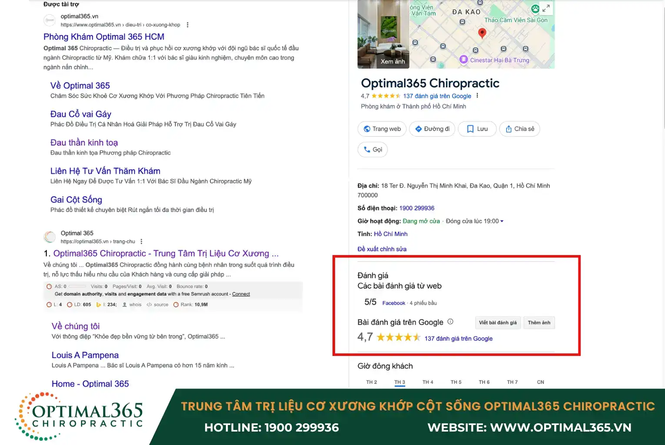Click the map fullscreen expand icon

pyautogui.click(x=546, y=8)
